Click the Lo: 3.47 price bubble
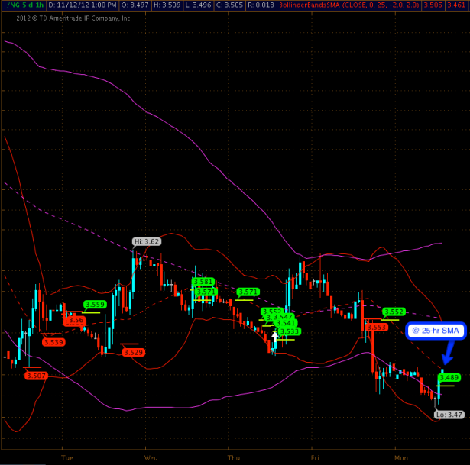470x465 pixels. click(449, 415)
